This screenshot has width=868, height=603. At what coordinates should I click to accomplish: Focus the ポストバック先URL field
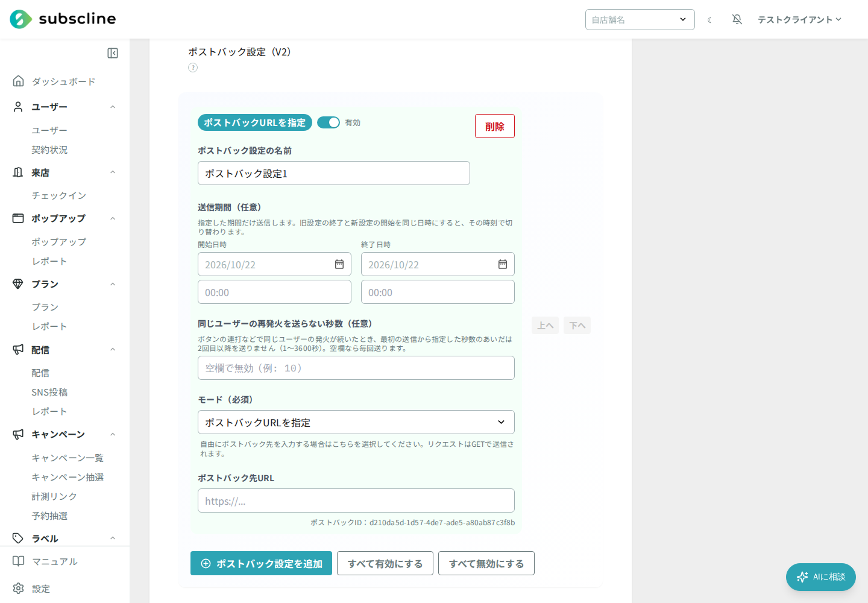pyautogui.click(x=356, y=500)
